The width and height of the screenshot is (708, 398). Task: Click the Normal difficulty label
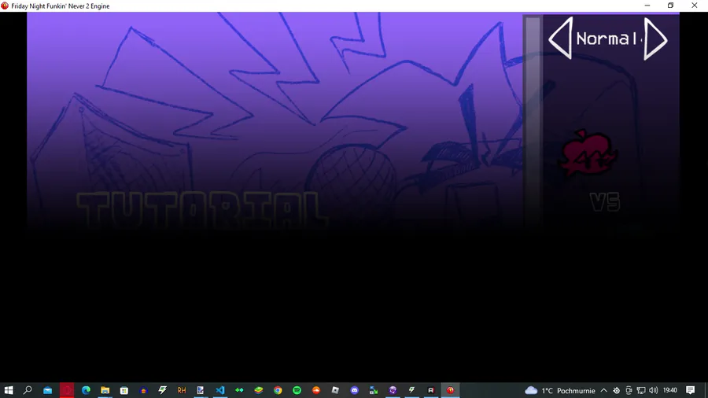click(607, 39)
